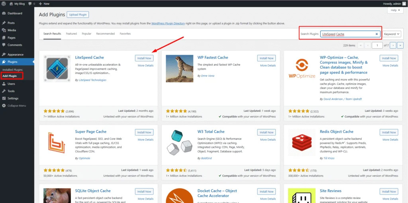Click Super Page Cache logo

click(x=57, y=142)
